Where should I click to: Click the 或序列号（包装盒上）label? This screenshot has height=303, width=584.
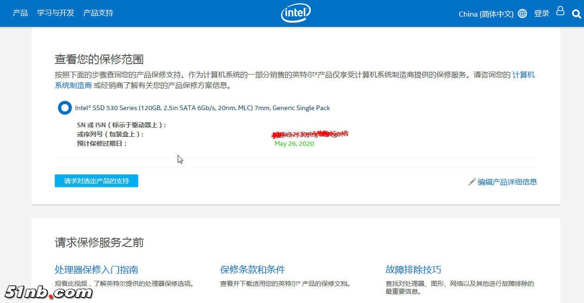[110, 134]
